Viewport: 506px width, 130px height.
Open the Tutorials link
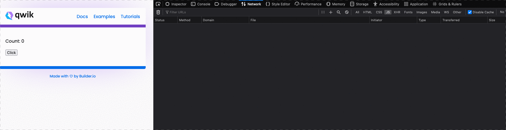[x=130, y=16]
